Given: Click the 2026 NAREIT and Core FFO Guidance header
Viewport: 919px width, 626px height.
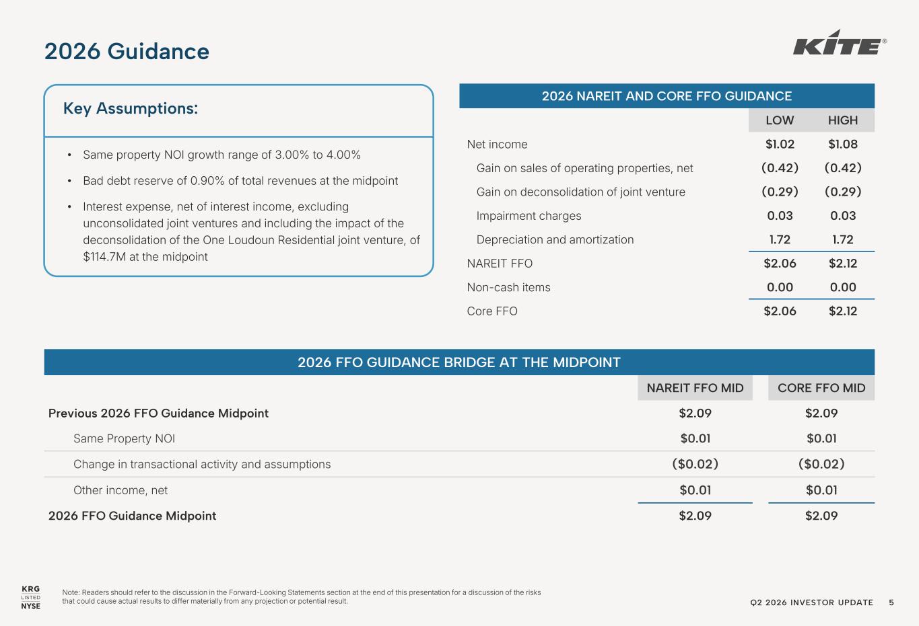Looking at the screenshot, I should (667, 96).
